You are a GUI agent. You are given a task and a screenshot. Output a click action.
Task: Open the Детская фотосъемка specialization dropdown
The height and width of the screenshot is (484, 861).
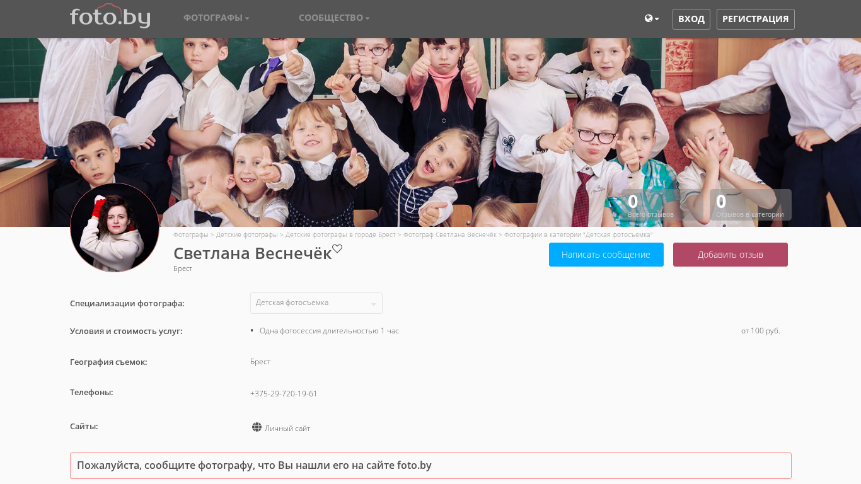tap(316, 303)
